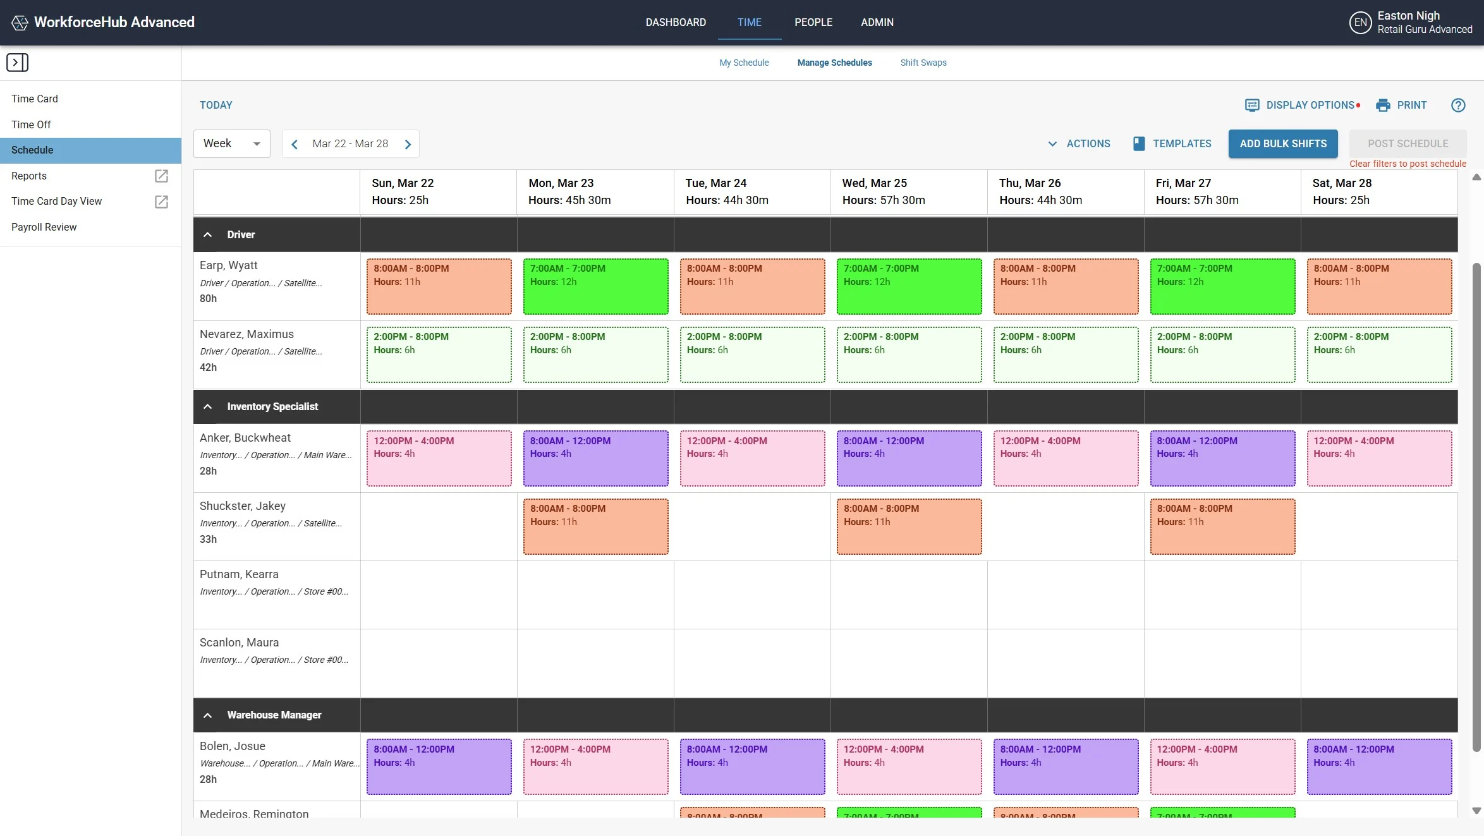Screen dimensions: 1484x836
Task: Open Display Options panel icon
Action: point(1251,106)
